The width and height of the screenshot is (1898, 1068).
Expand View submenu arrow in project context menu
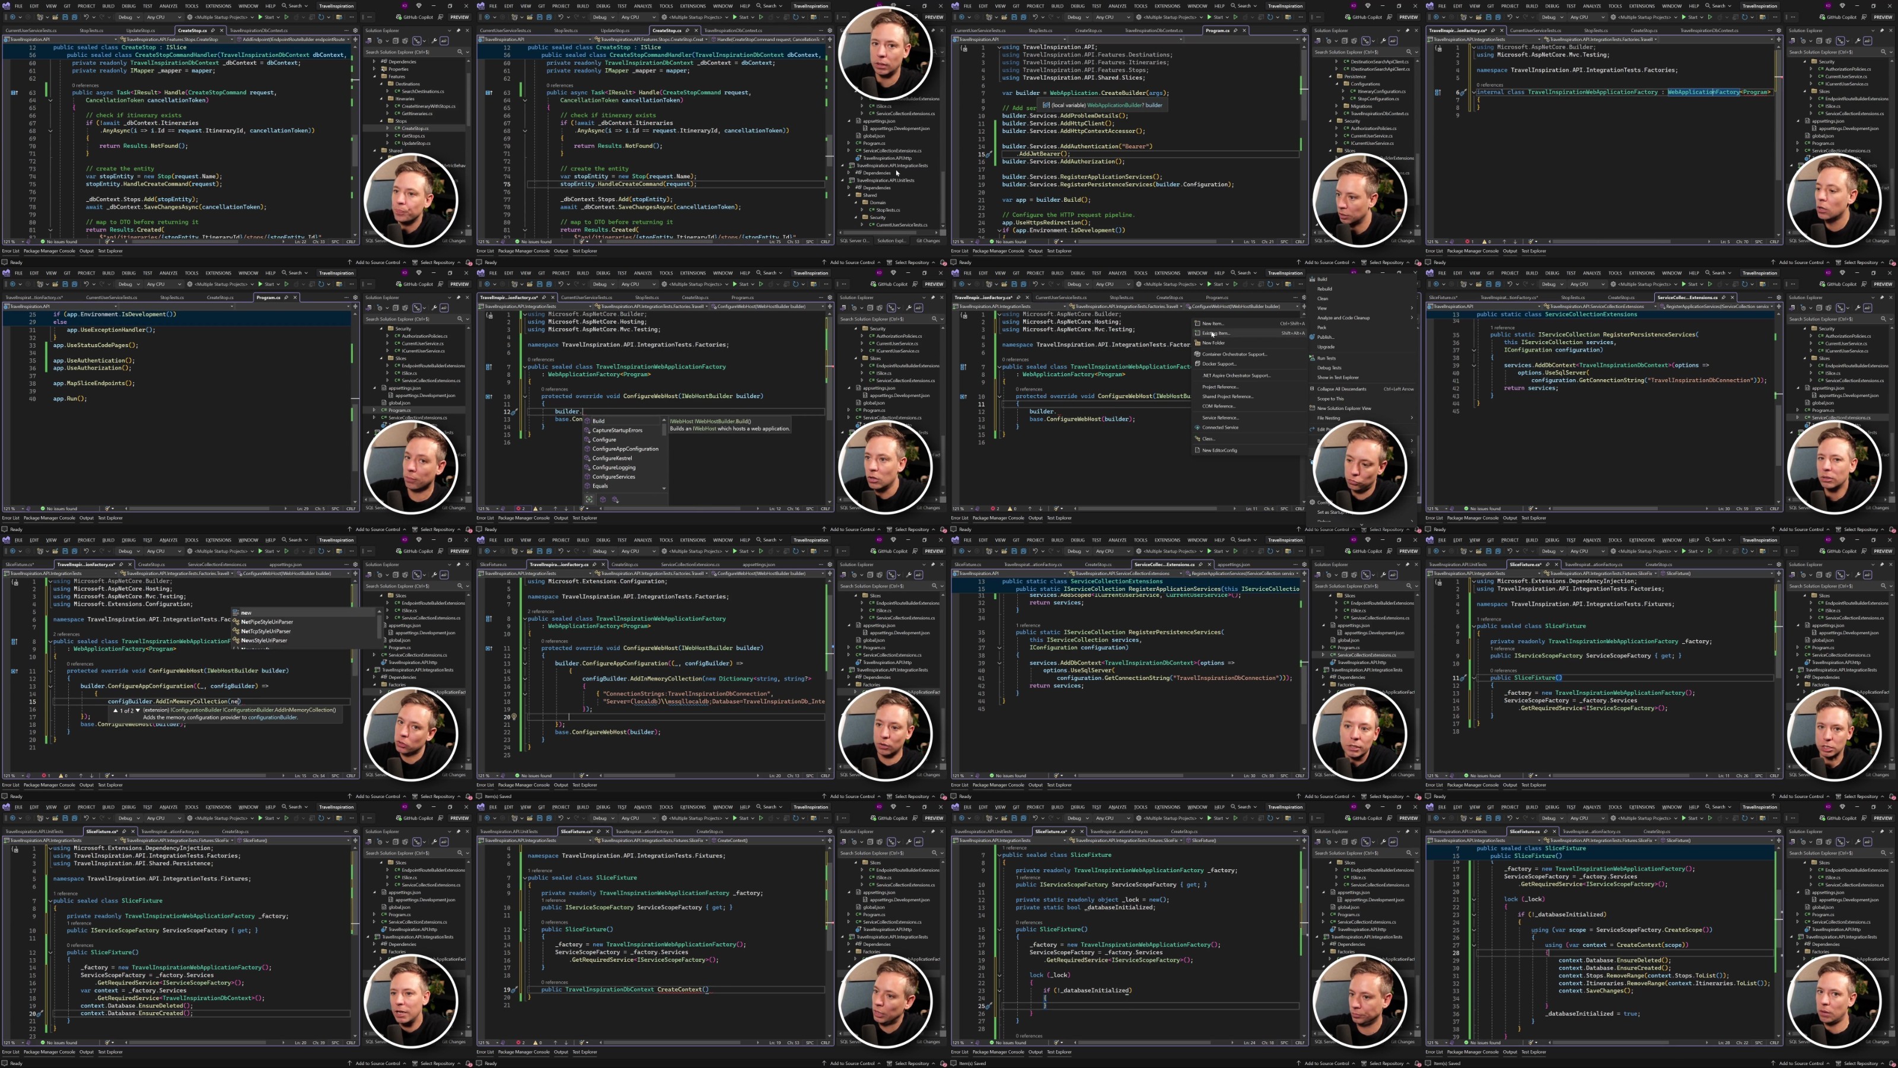[1412, 308]
